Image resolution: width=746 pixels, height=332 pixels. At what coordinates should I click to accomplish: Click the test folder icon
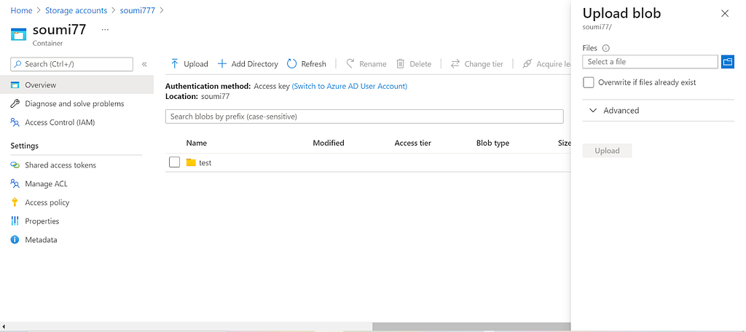coord(192,162)
